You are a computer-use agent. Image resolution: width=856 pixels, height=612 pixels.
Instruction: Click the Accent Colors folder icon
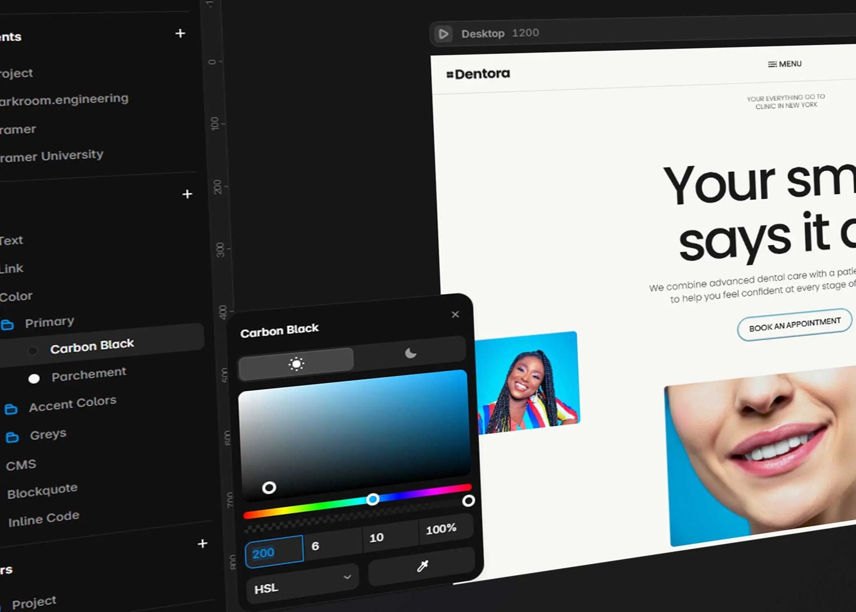11,409
